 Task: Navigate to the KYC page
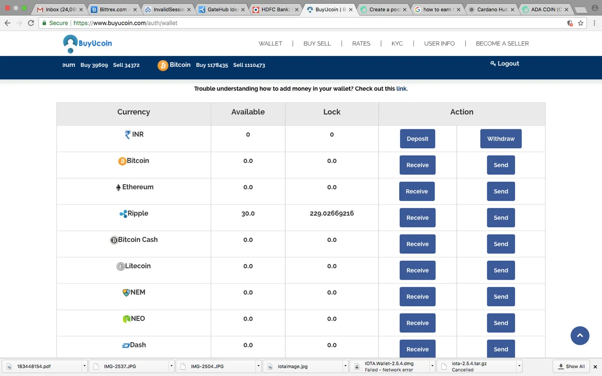point(397,43)
